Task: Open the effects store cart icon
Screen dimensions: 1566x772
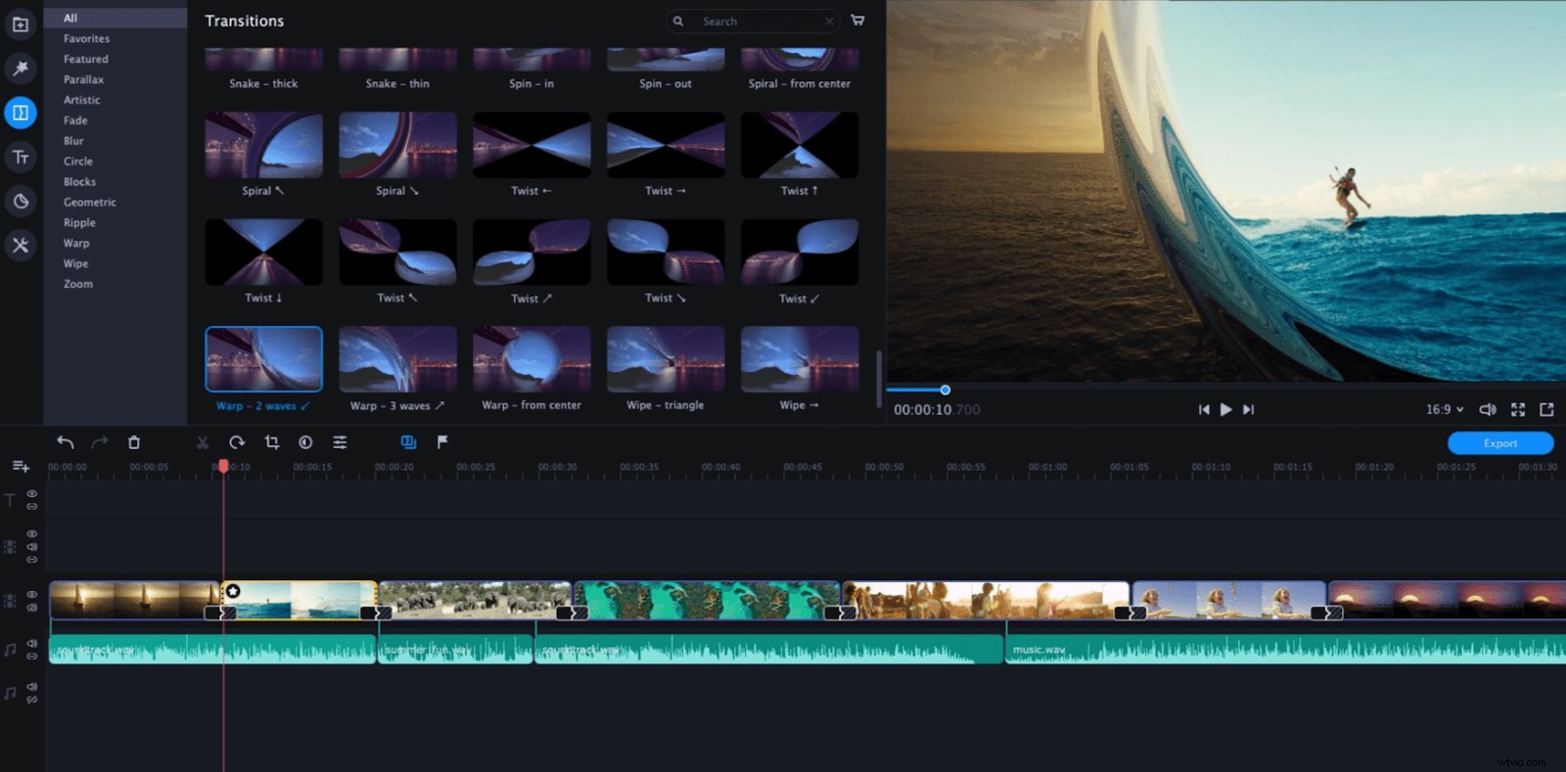Action: pyautogui.click(x=857, y=21)
